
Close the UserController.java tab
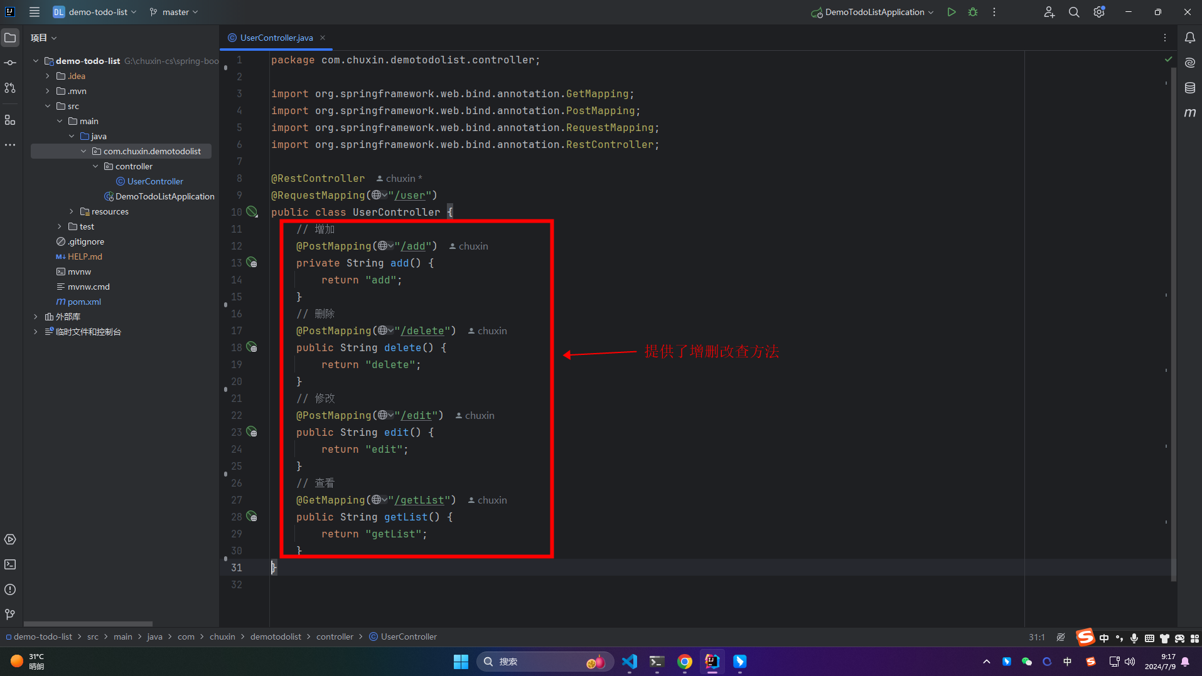[x=323, y=38]
